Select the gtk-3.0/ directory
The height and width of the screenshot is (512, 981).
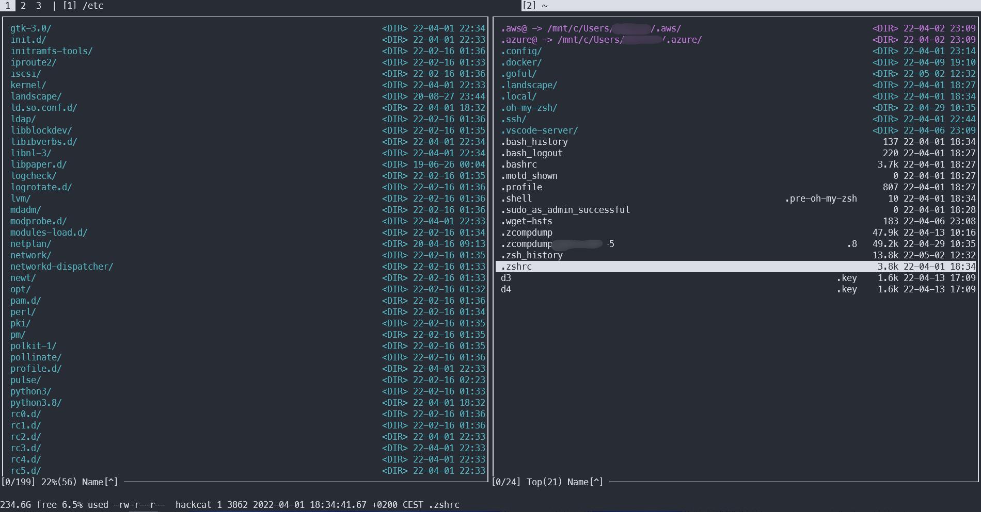248,28
